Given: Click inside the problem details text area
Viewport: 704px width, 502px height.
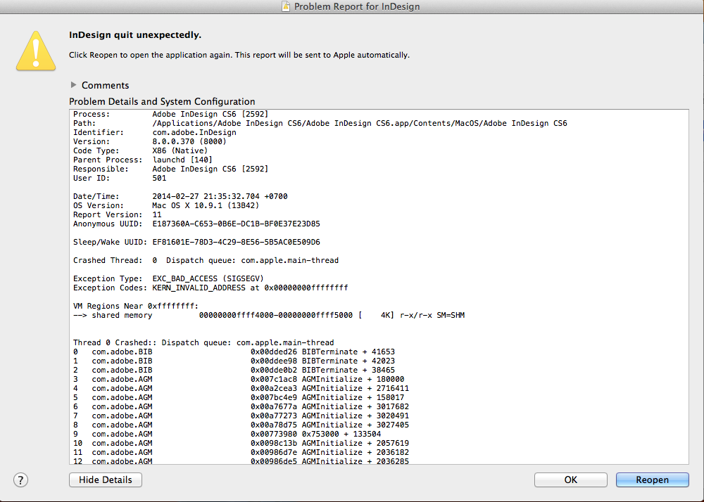Looking at the screenshot, I should coord(379,287).
